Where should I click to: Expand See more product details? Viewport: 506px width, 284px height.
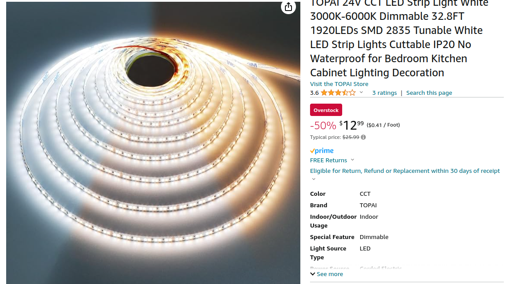[327, 274]
